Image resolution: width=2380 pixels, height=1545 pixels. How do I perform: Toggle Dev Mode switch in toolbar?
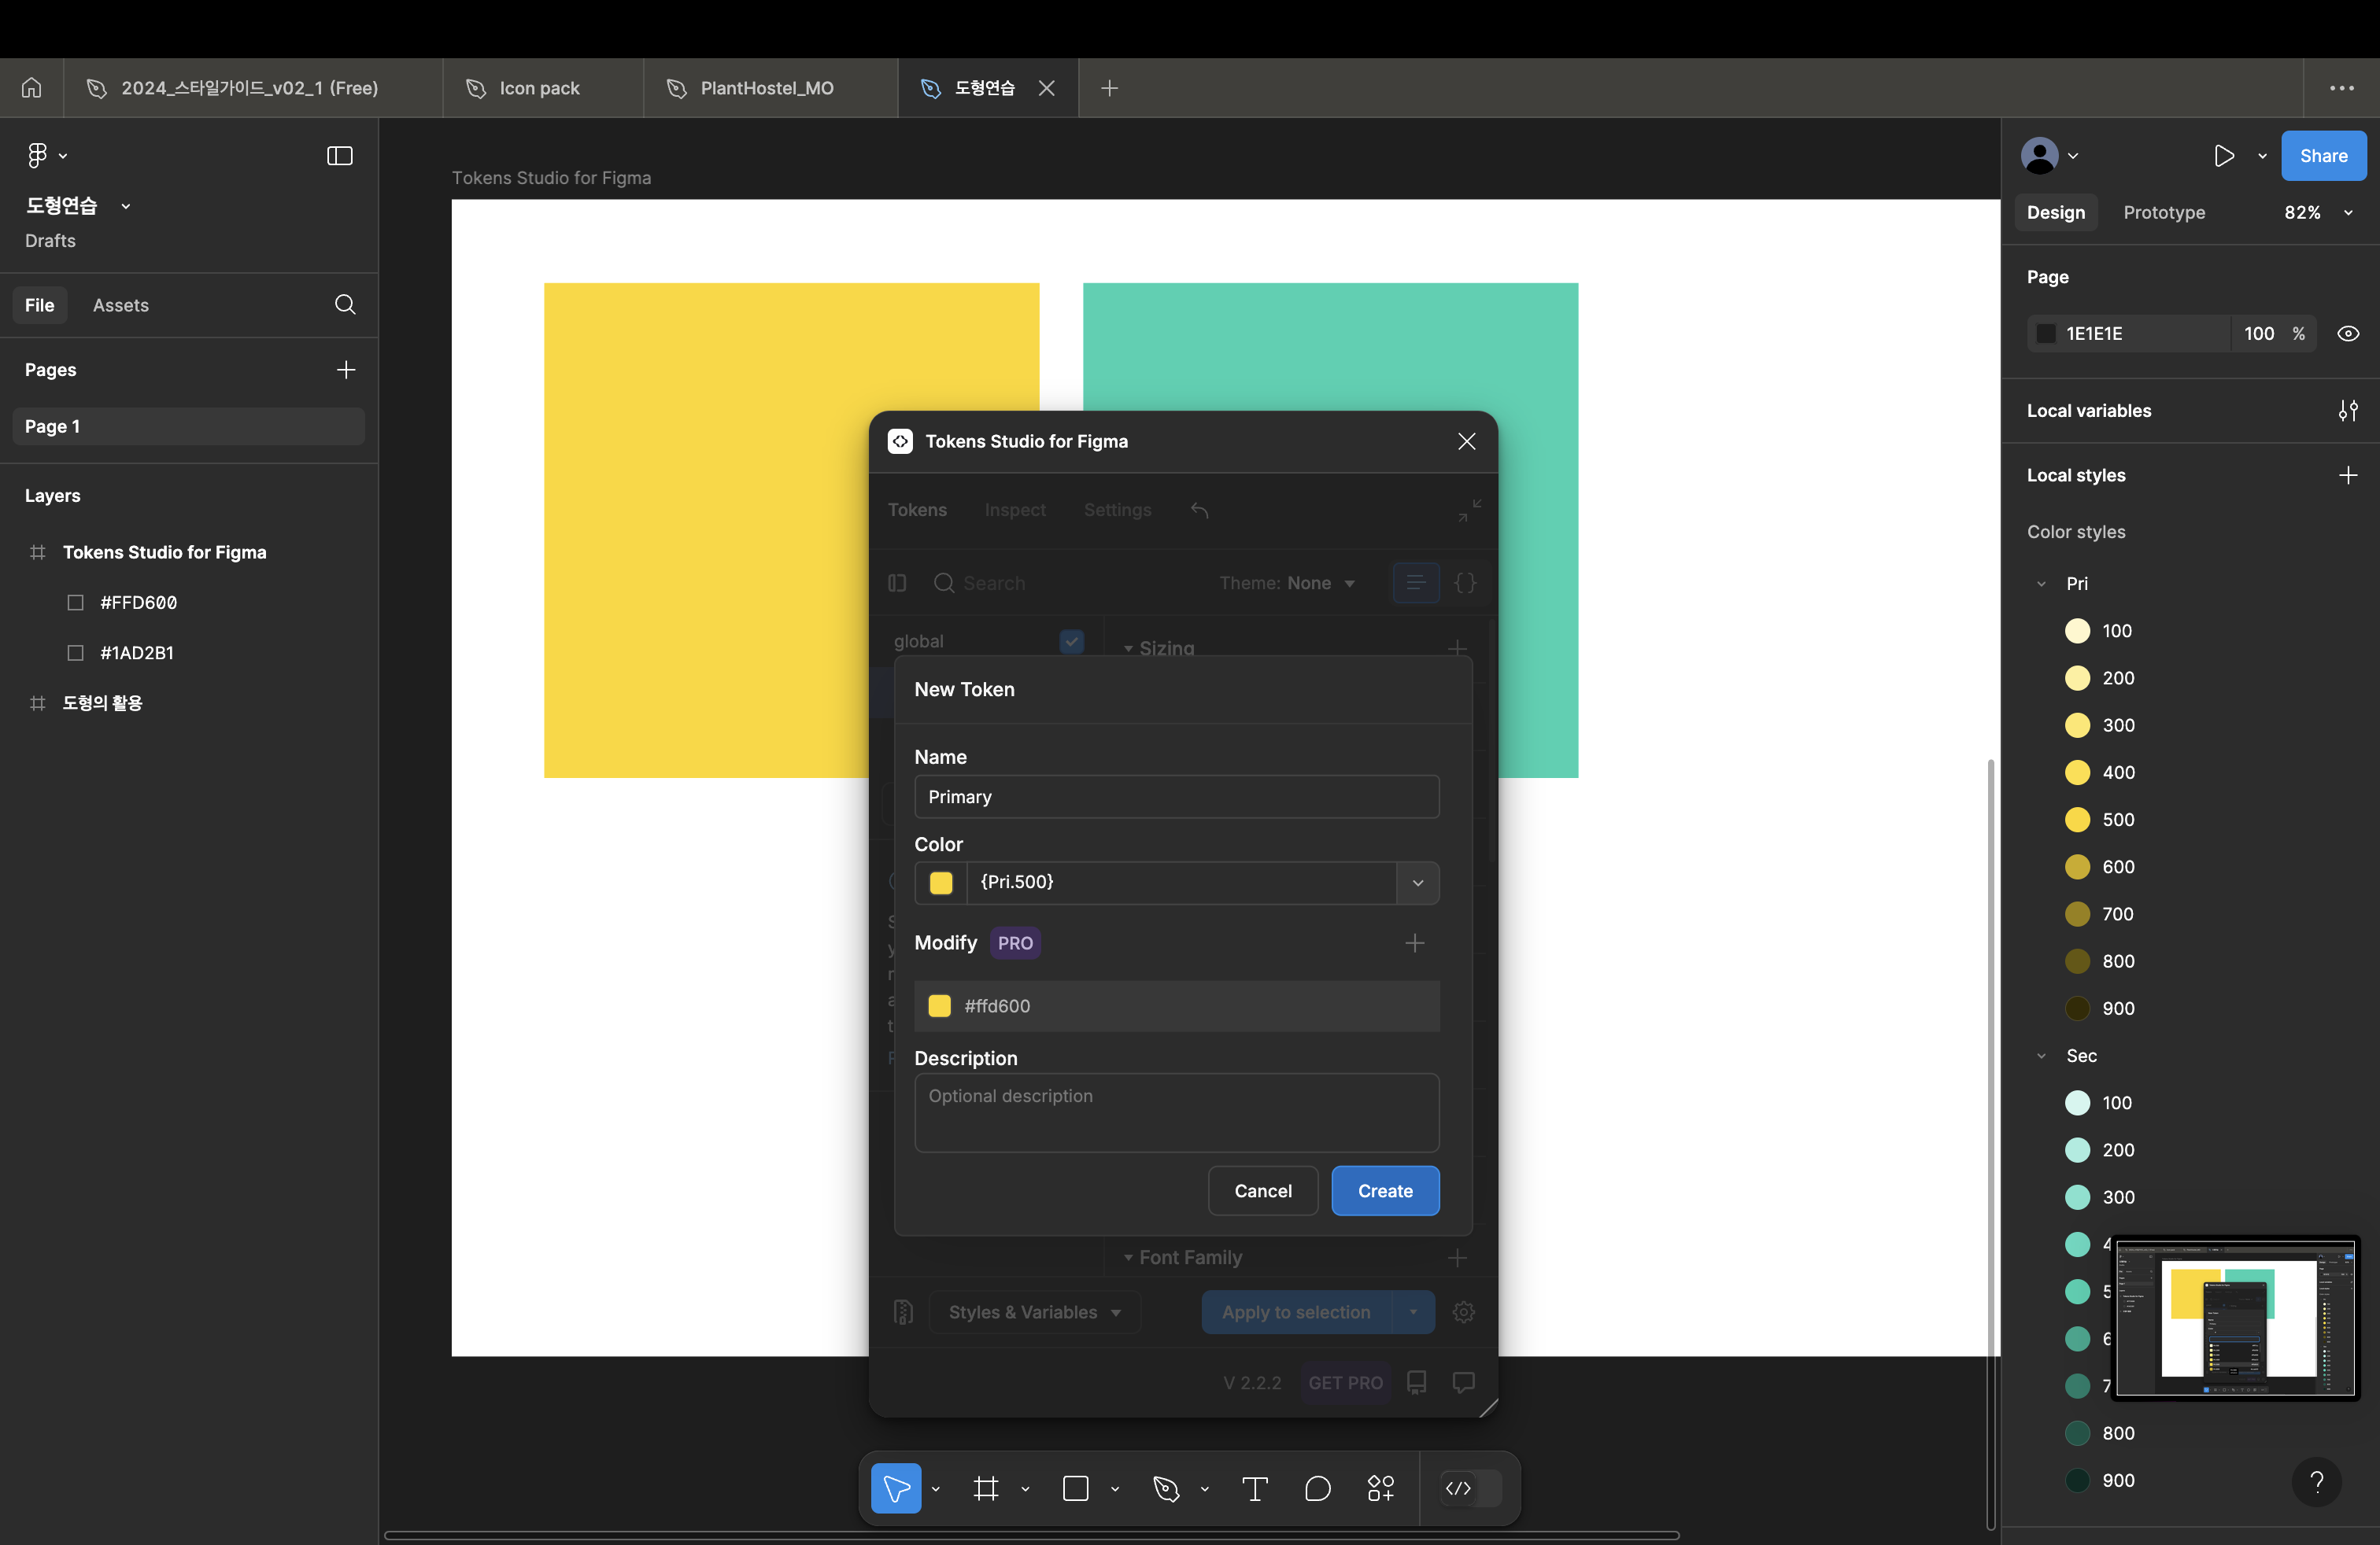(x=1471, y=1488)
